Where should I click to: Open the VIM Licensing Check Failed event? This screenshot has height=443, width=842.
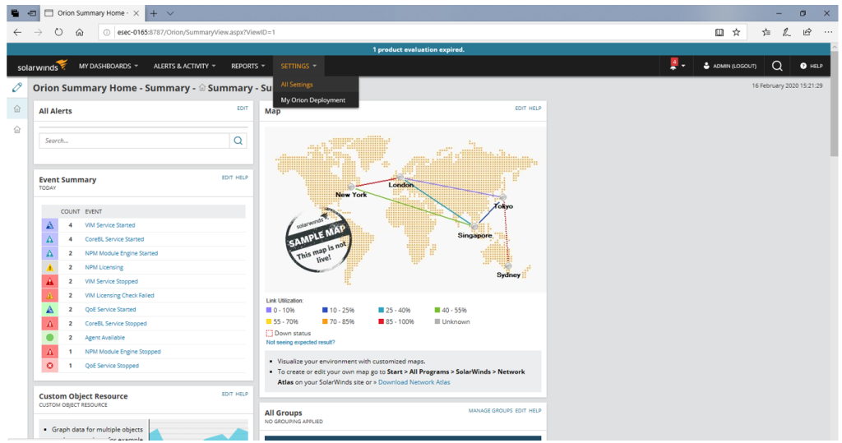click(x=119, y=295)
